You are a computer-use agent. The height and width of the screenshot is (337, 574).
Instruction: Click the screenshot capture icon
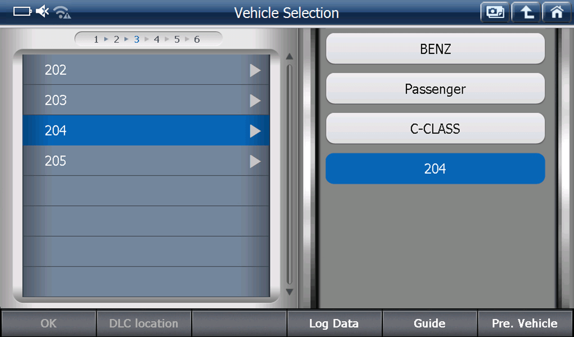point(495,12)
